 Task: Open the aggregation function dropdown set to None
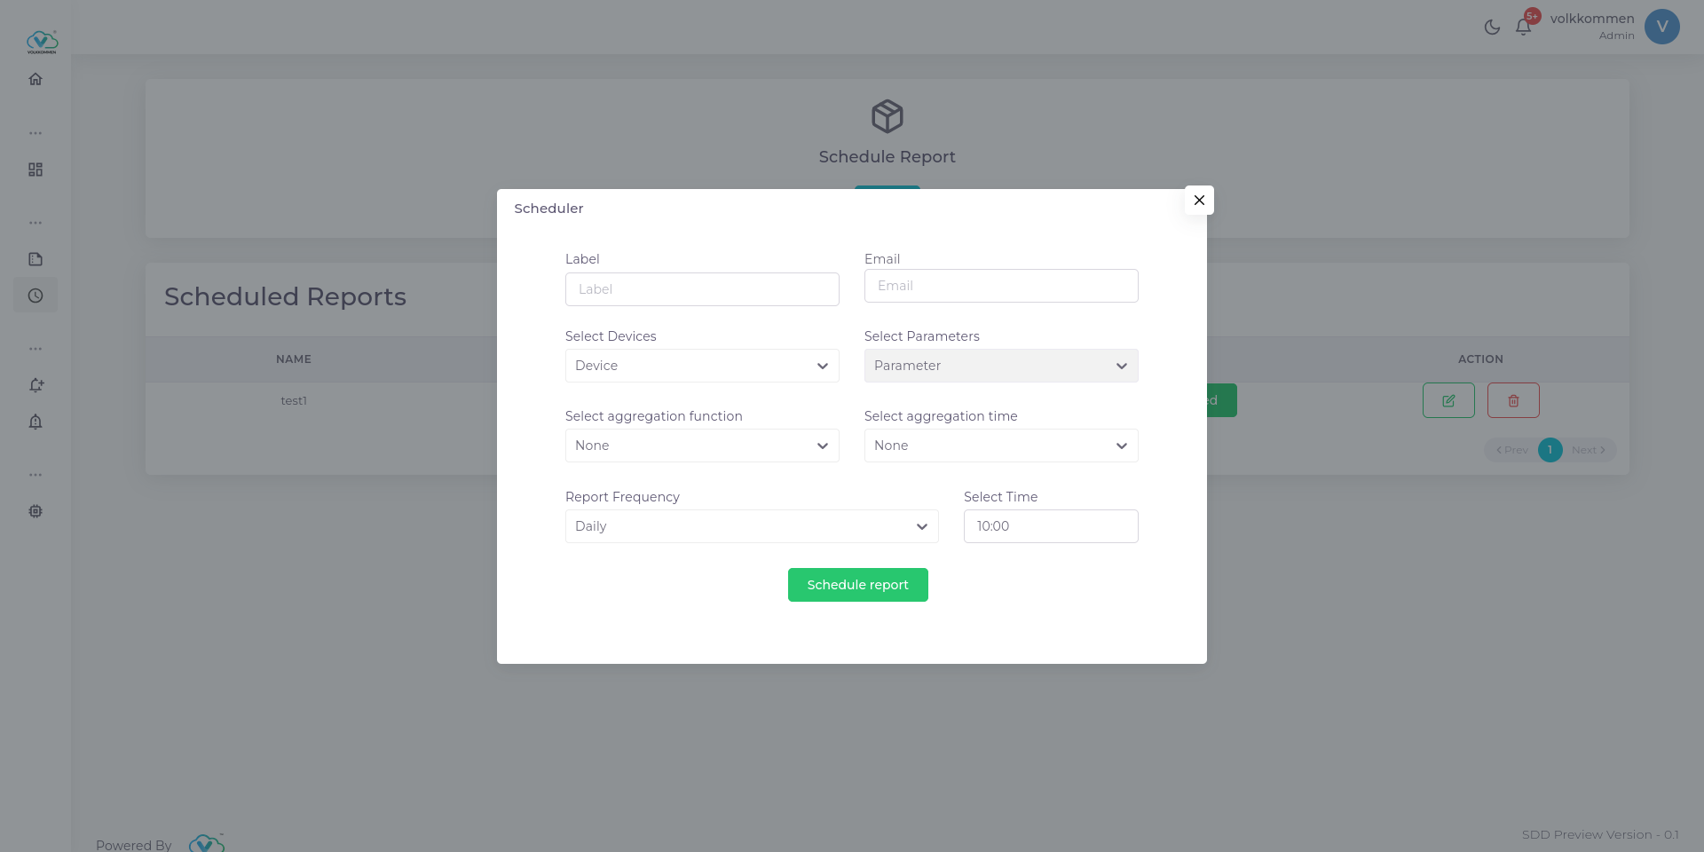tap(701, 446)
